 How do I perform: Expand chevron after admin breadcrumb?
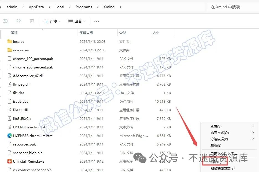pos(23,7)
